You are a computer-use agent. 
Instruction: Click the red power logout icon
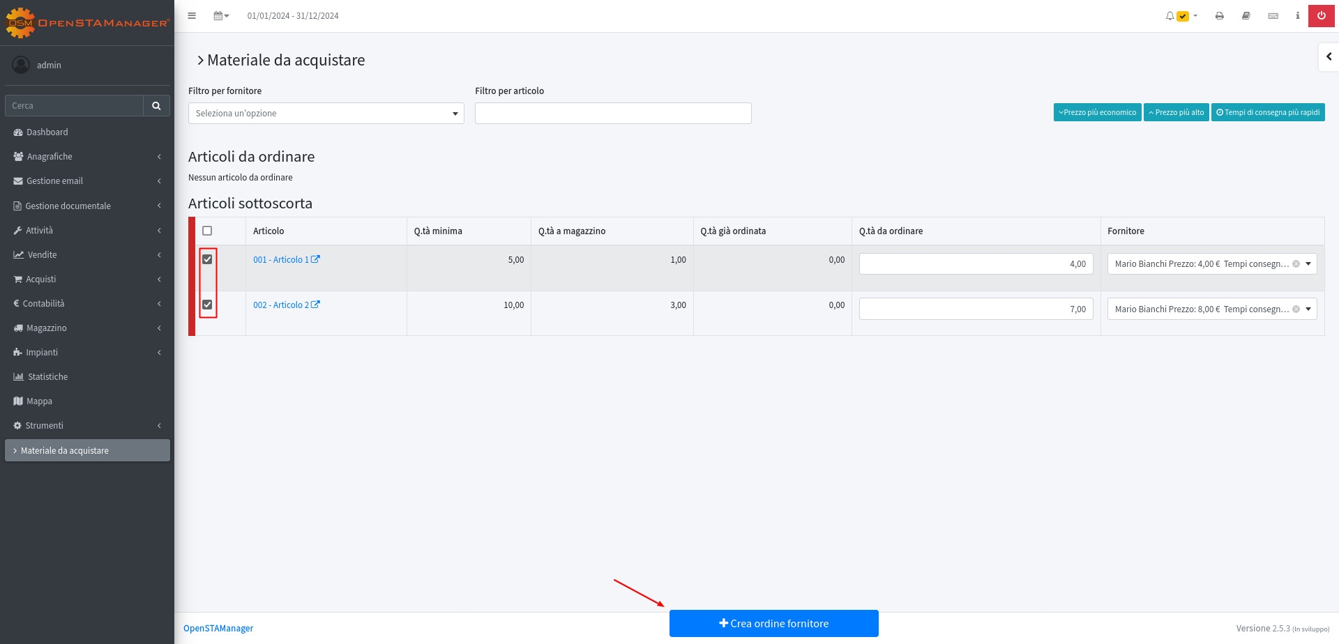(x=1321, y=15)
